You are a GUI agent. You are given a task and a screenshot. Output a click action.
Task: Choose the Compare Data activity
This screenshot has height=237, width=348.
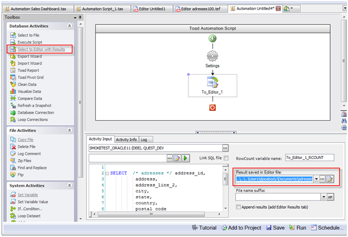(x=26, y=99)
